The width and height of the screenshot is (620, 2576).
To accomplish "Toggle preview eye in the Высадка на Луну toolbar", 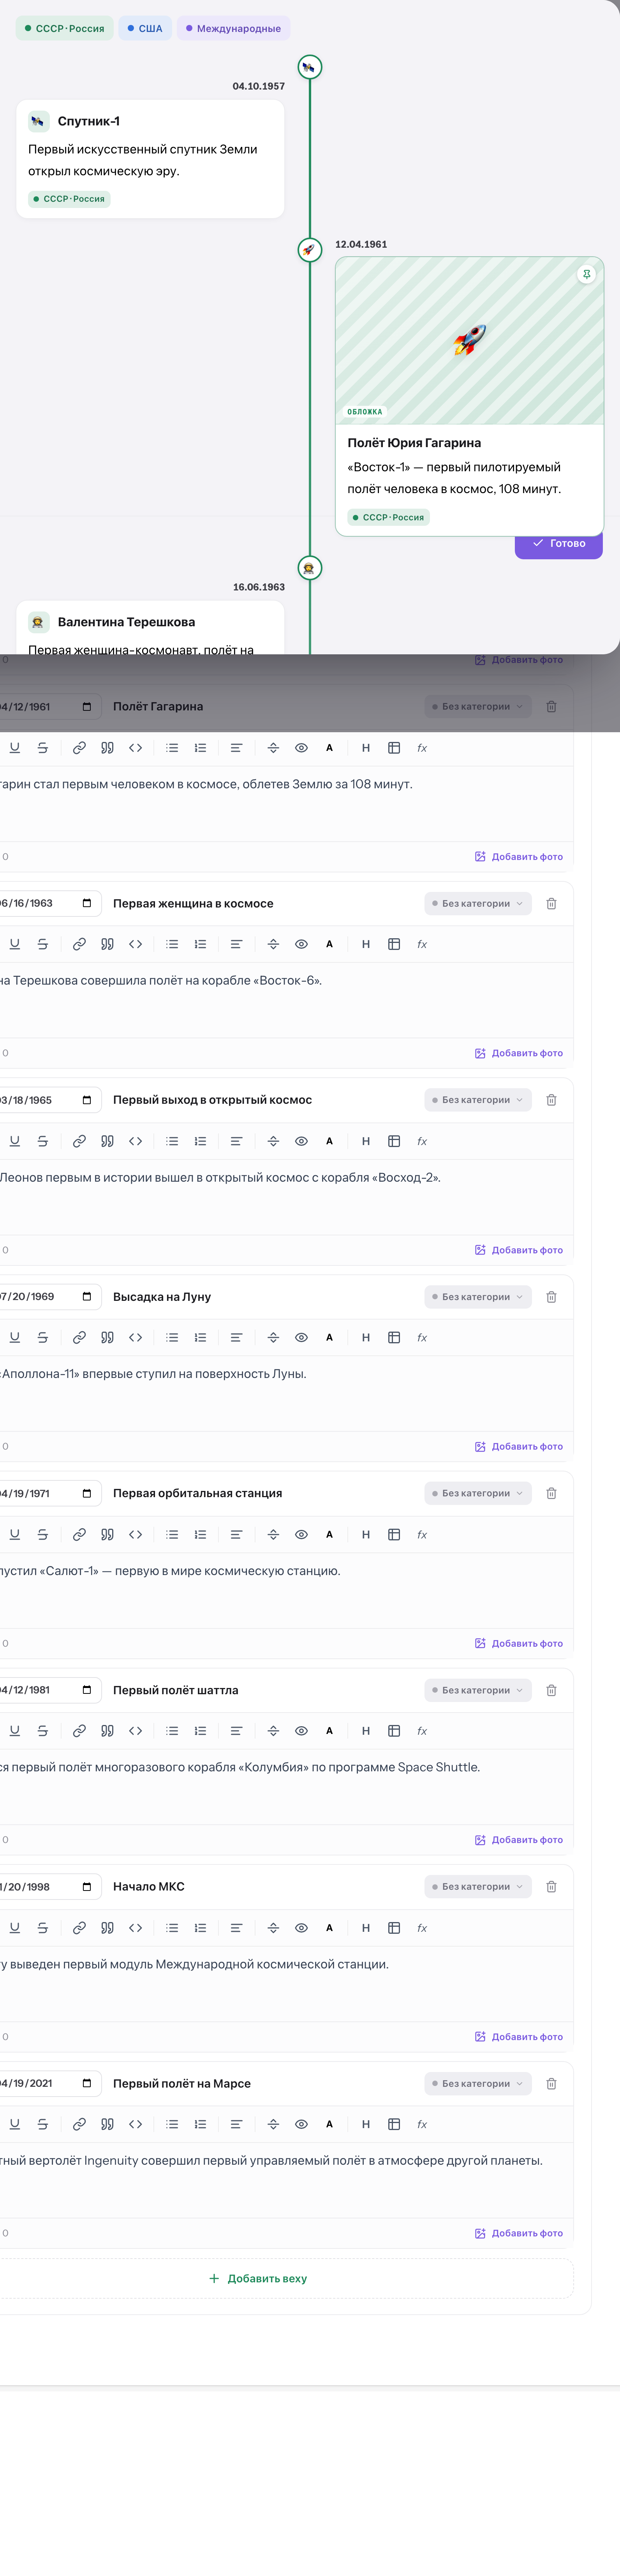I will 301,1337.
